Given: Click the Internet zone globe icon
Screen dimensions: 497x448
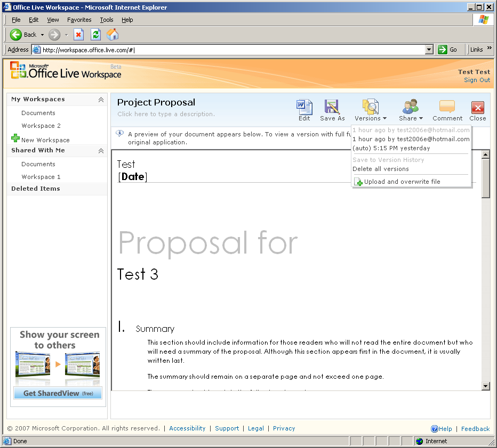Looking at the screenshot, I should (419, 441).
